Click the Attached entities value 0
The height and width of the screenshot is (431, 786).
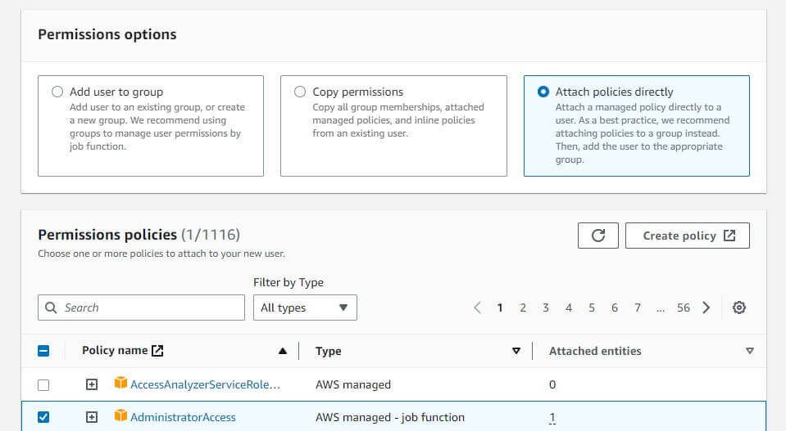pos(552,384)
